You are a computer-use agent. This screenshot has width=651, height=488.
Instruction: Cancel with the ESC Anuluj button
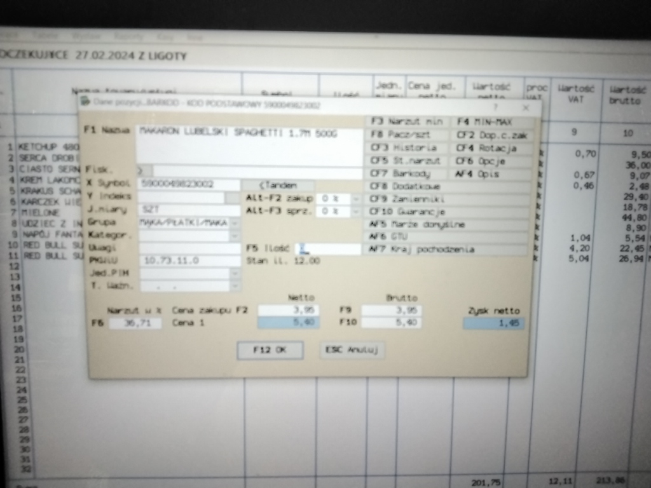pyautogui.click(x=352, y=350)
